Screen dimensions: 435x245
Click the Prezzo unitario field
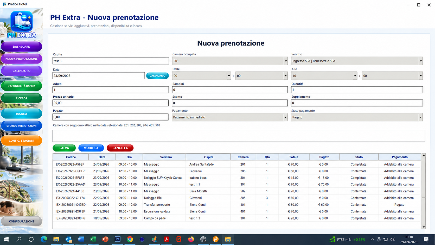click(x=111, y=103)
